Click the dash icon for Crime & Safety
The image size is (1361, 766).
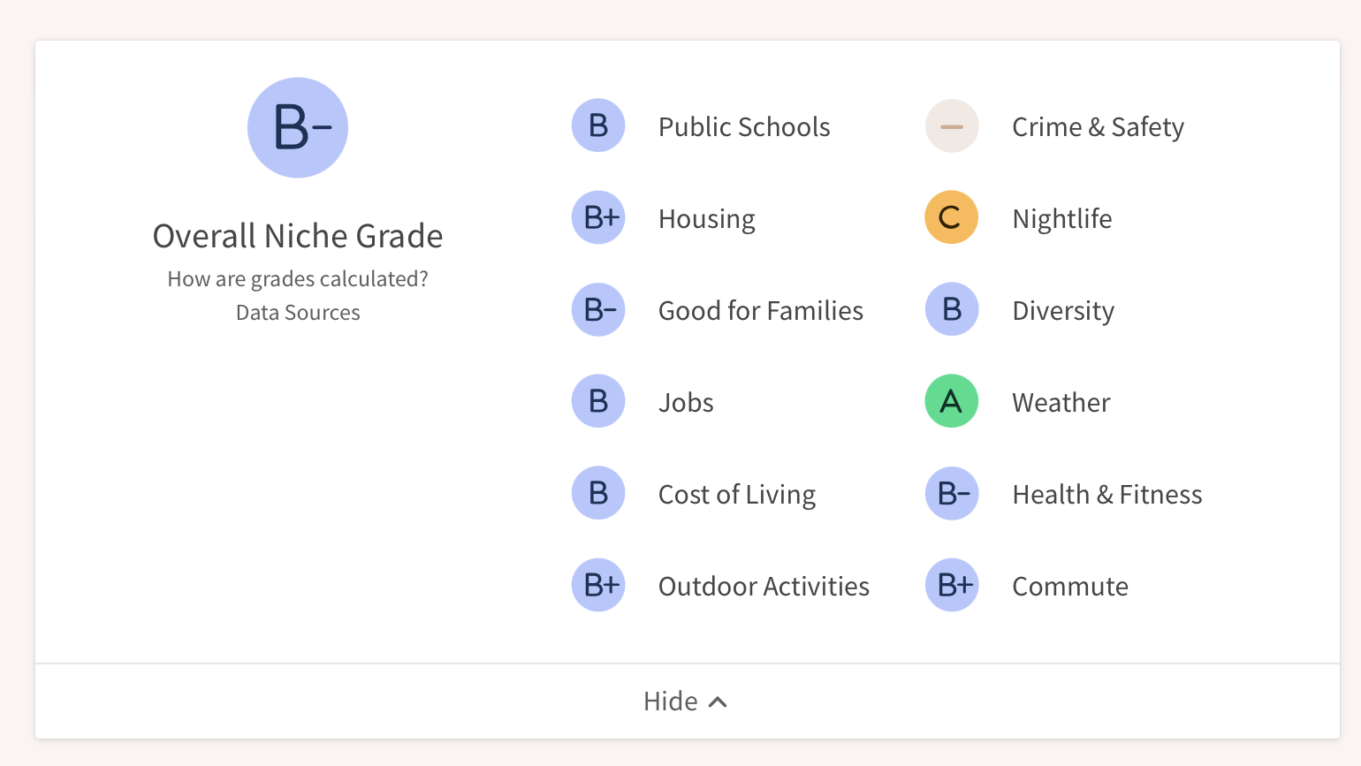pos(951,125)
